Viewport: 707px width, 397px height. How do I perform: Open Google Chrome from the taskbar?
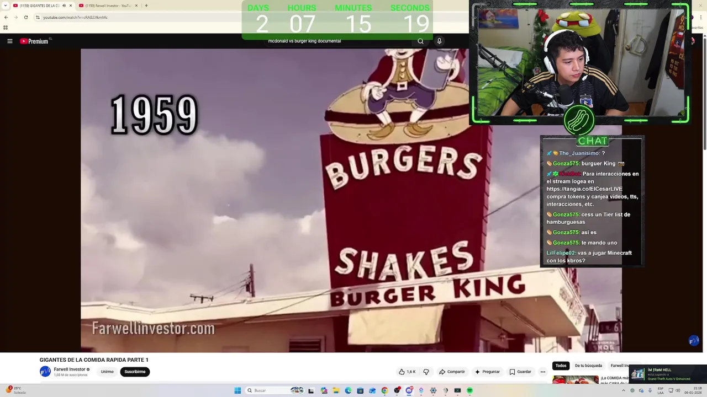(x=384, y=390)
